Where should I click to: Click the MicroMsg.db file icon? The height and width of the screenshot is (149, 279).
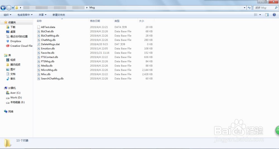39,70
